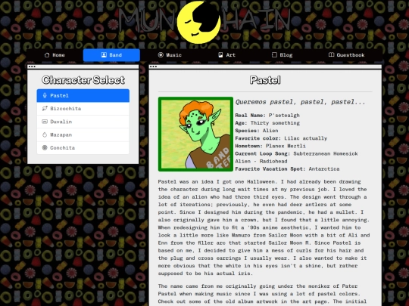Click the icon next to Mazapan

pyautogui.click(x=45, y=134)
